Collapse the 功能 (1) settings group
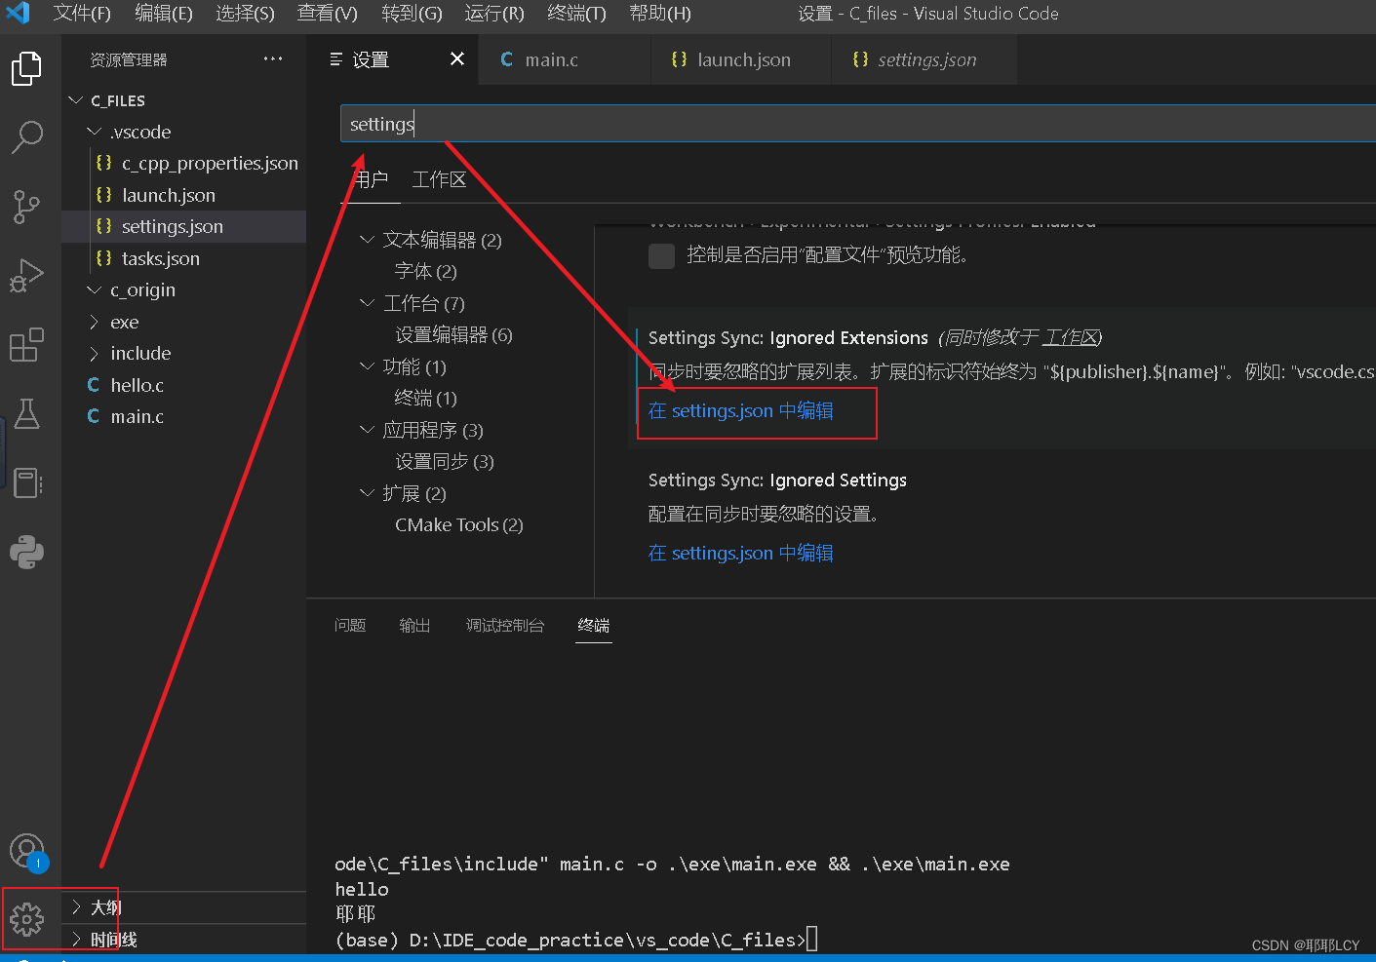The image size is (1376, 962). 367,366
